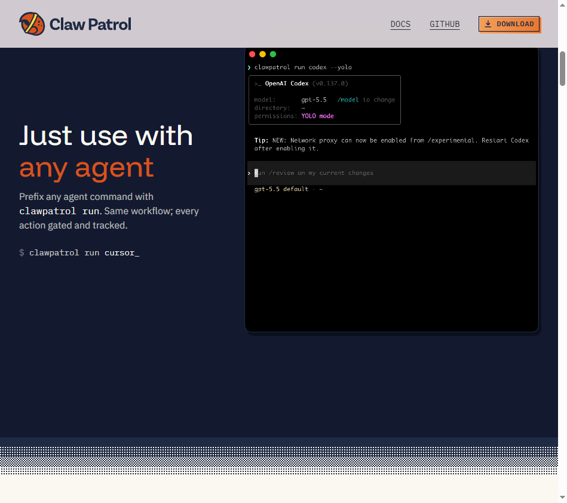Screen dimensions: 567x503
Task: Click the 'any agent' orange heading
Action: click(x=87, y=168)
